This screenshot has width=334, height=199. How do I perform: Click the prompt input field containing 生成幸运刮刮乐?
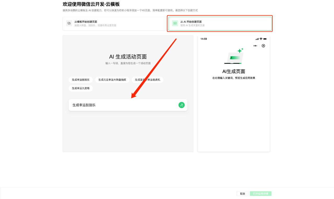(x=128, y=105)
